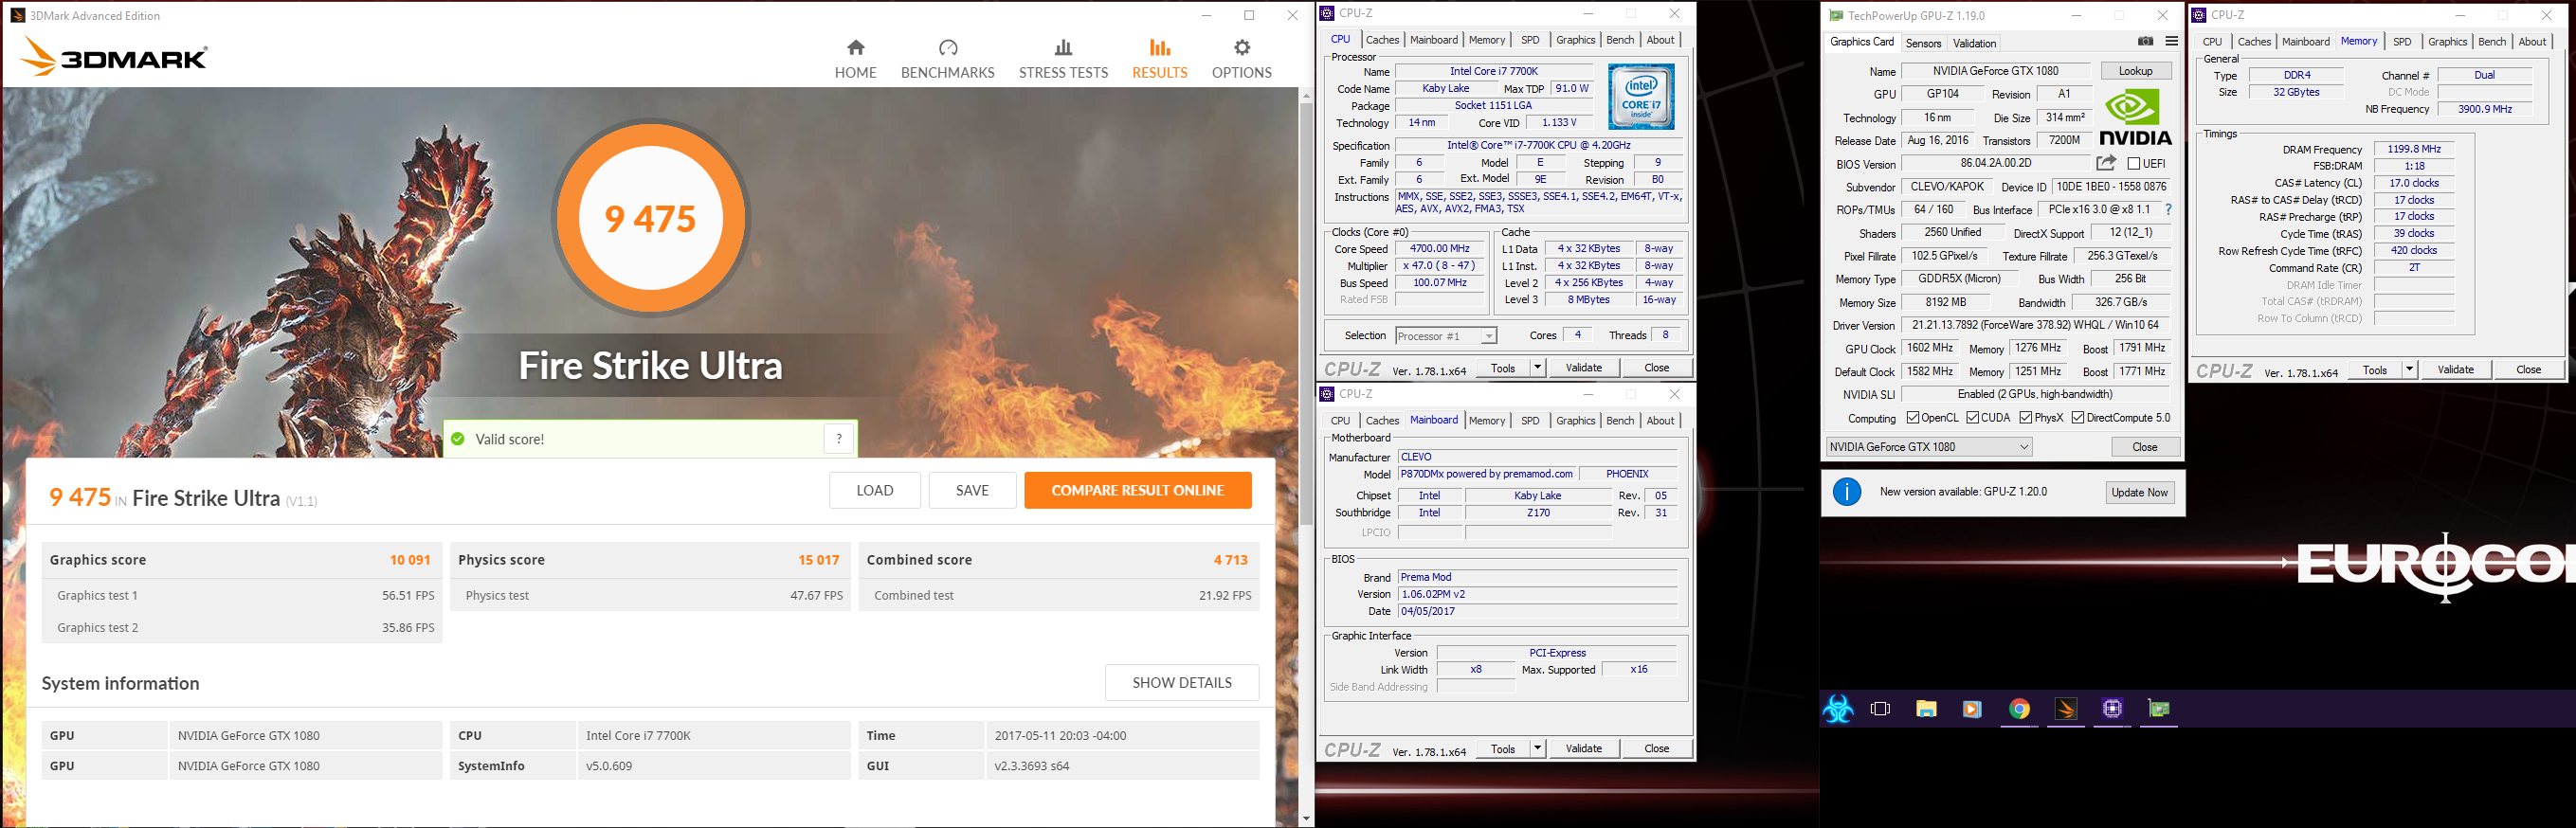The image size is (2576, 828).
Task: Click the Intel Core i7 badge in CPU-Z
Action: click(x=1641, y=97)
